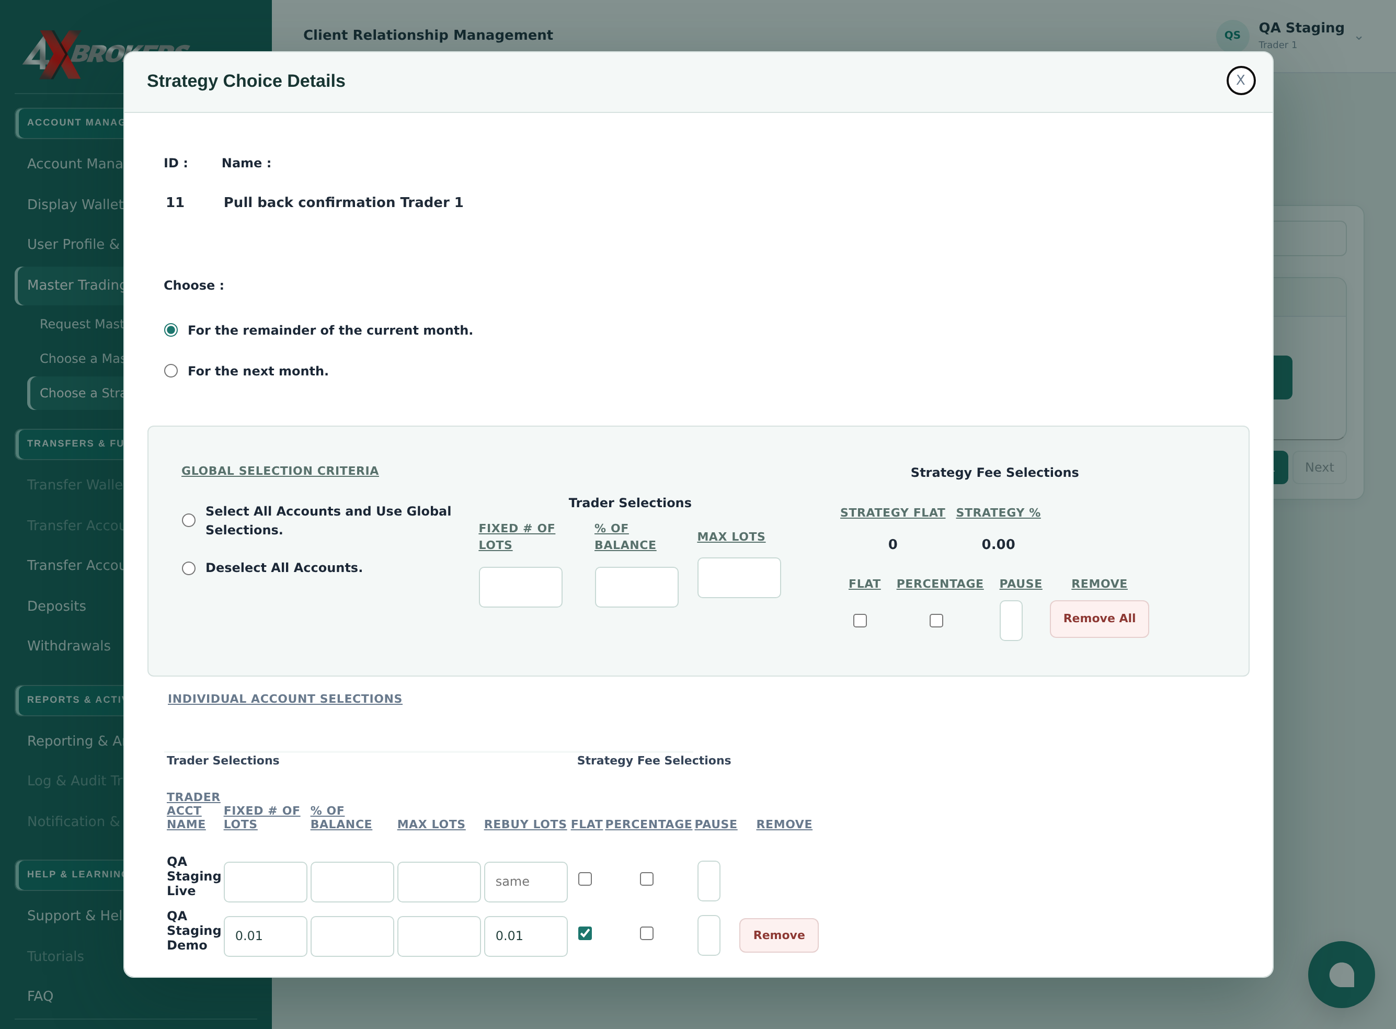Choose Deselect All Accounts radio

(x=189, y=568)
